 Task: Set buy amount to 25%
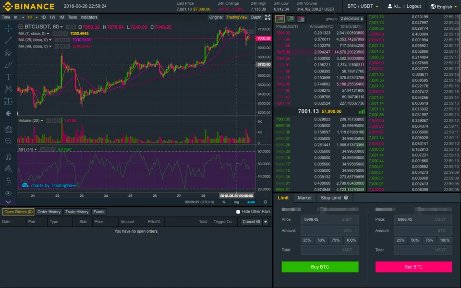click(307, 240)
